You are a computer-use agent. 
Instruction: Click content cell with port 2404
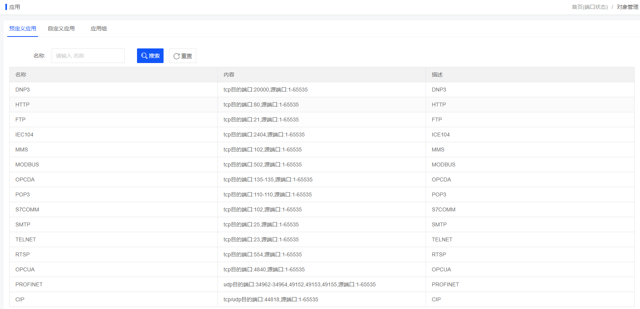click(x=322, y=135)
